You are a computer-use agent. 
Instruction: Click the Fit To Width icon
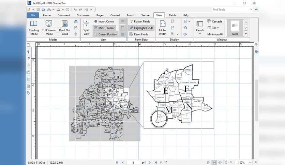[x=162, y=24]
